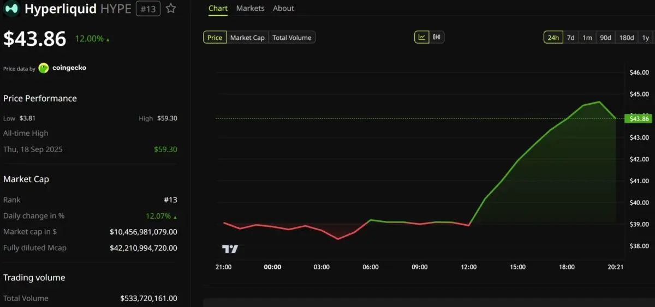Click the Fully diluted Mcap label
Screen dimensions: 655x307
[35, 248]
